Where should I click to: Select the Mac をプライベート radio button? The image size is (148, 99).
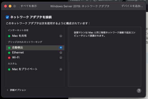point(61,69)
